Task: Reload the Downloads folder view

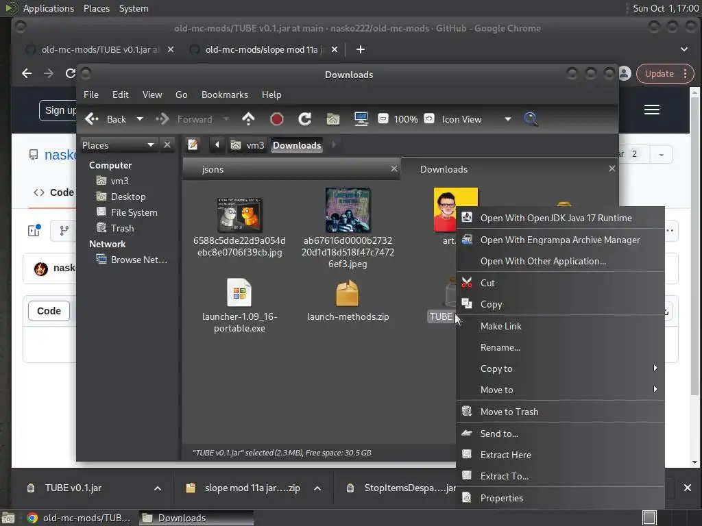Action: (x=305, y=119)
